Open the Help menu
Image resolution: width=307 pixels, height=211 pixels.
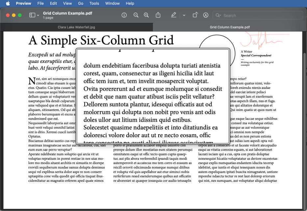click(130, 3)
